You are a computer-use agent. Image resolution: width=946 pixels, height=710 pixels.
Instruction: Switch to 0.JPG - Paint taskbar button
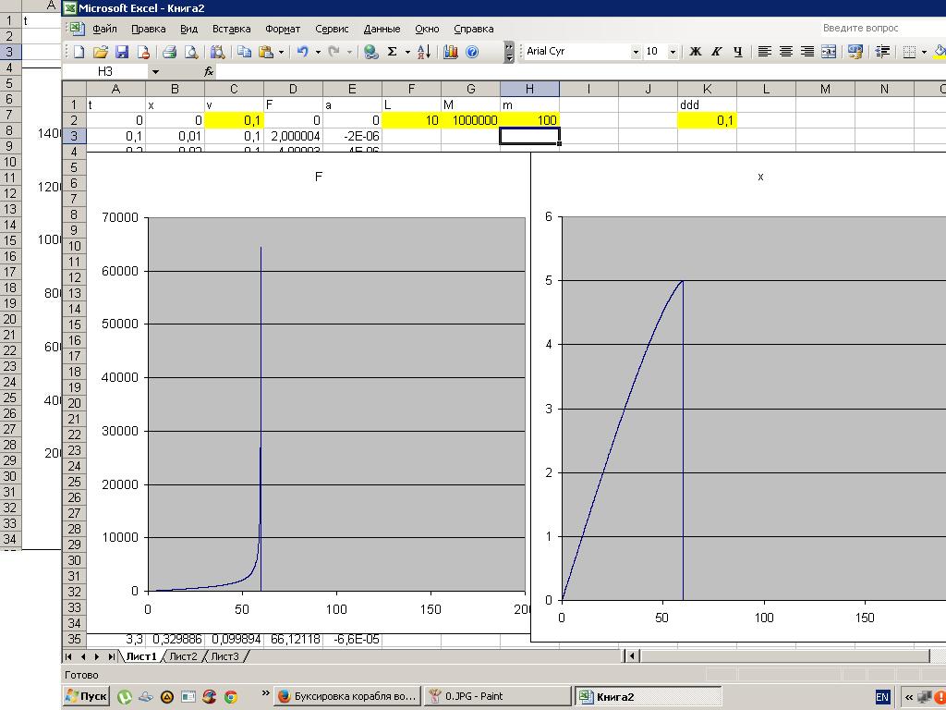[x=474, y=696]
